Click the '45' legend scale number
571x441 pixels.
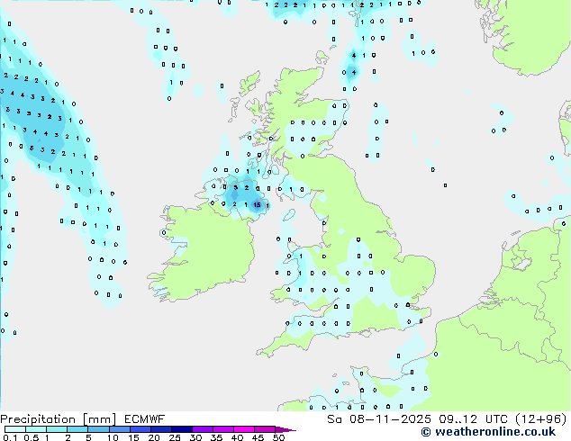tap(258, 437)
